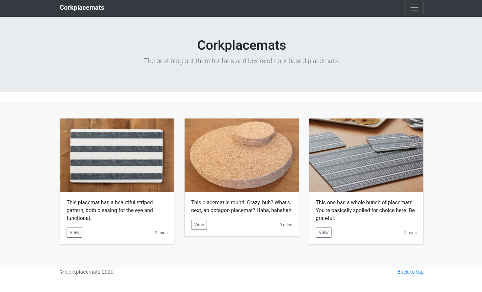Click '9 mins' on the round placemat card
Screen dimensions: 482x292
286,225
